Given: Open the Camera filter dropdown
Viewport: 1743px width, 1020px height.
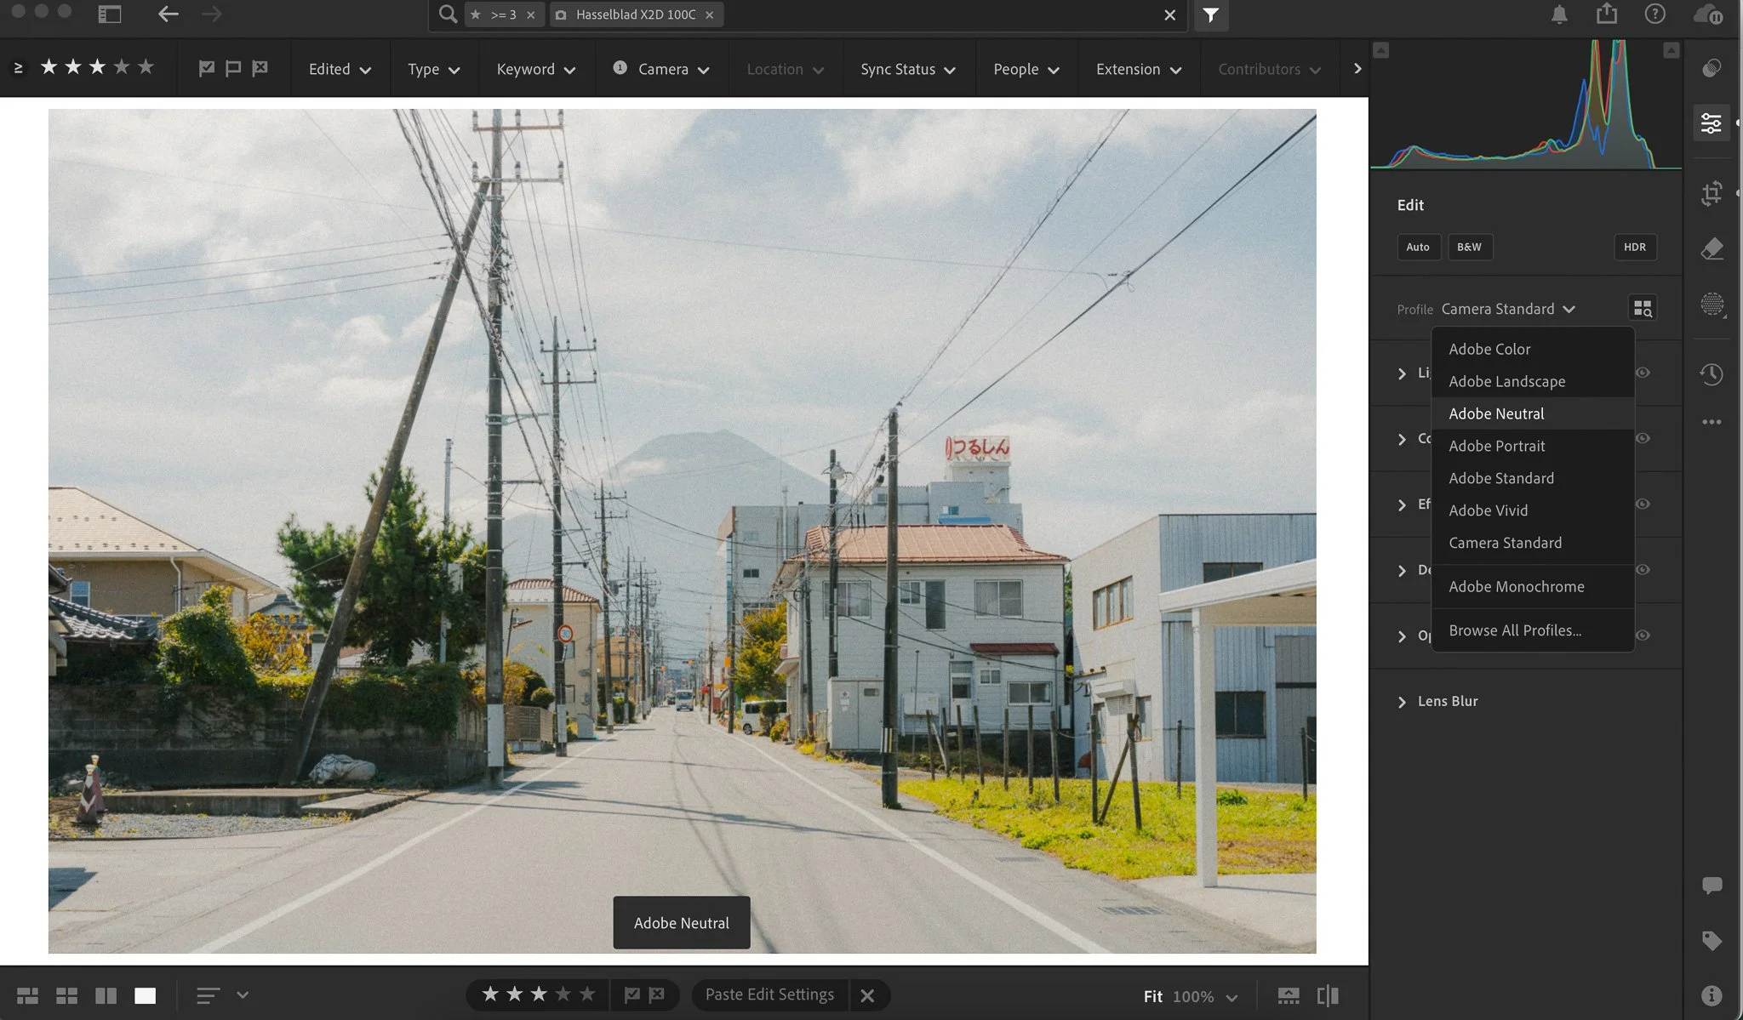Looking at the screenshot, I should [661, 69].
